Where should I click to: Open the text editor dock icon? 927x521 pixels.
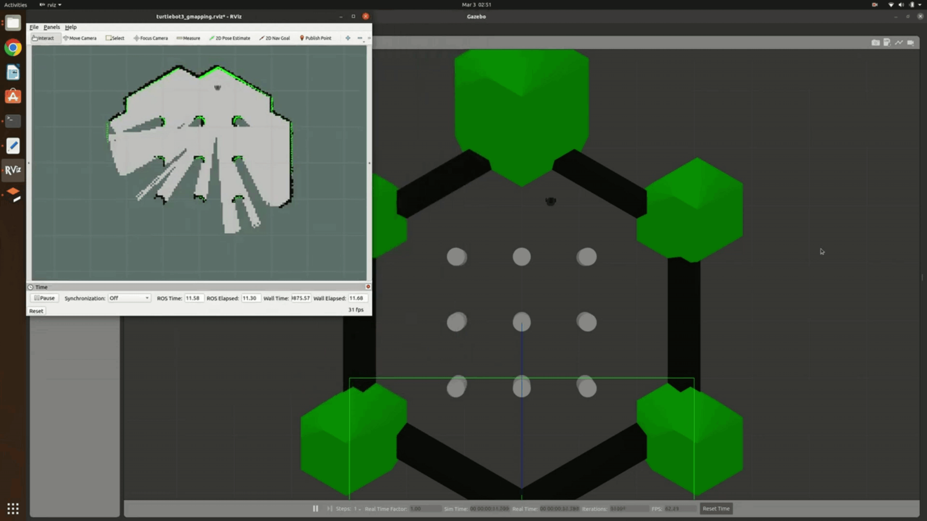pos(13,146)
